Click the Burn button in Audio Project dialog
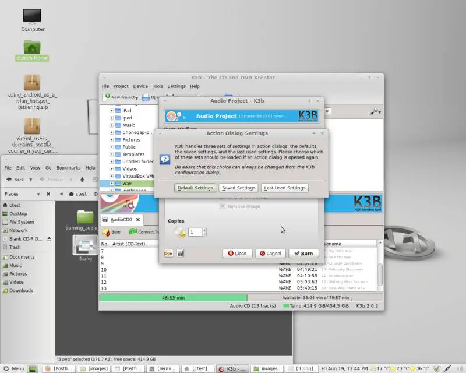Image resolution: width=466 pixels, height=373 pixels. [x=303, y=253]
